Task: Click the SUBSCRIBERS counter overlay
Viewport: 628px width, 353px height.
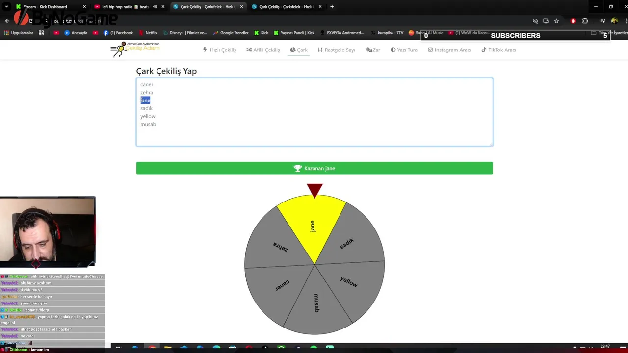Action: pyautogui.click(x=515, y=35)
